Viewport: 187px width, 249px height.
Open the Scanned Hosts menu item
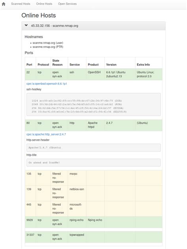(21, 4)
